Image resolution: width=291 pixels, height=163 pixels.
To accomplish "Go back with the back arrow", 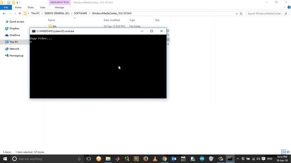I will pyautogui.click(x=4, y=14).
